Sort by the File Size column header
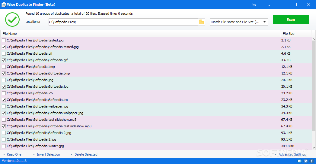This screenshot has height=164, width=316. [288, 34]
